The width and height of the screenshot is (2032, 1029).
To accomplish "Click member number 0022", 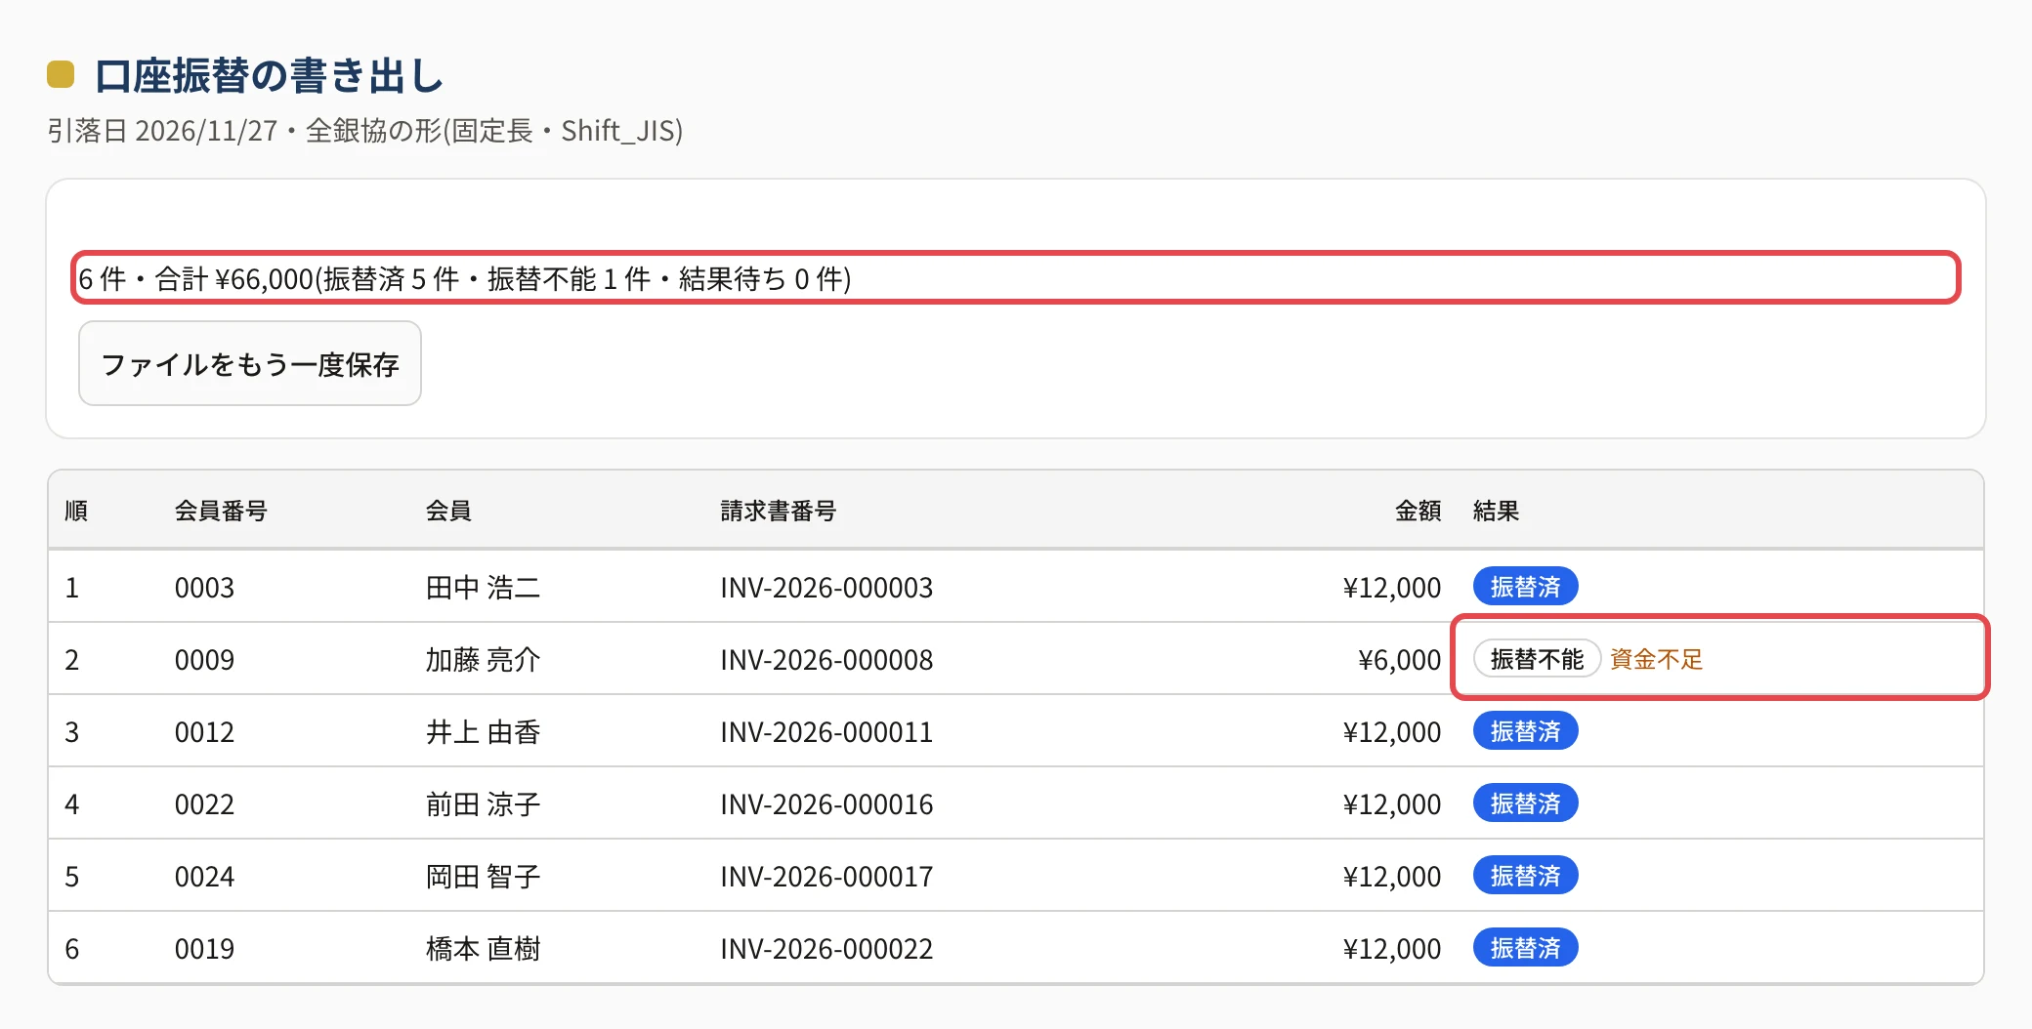I will (x=204, y=804).
